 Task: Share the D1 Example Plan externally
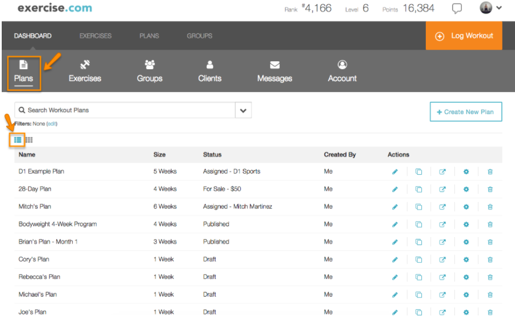pyautogui.click(x=442, y=171)
